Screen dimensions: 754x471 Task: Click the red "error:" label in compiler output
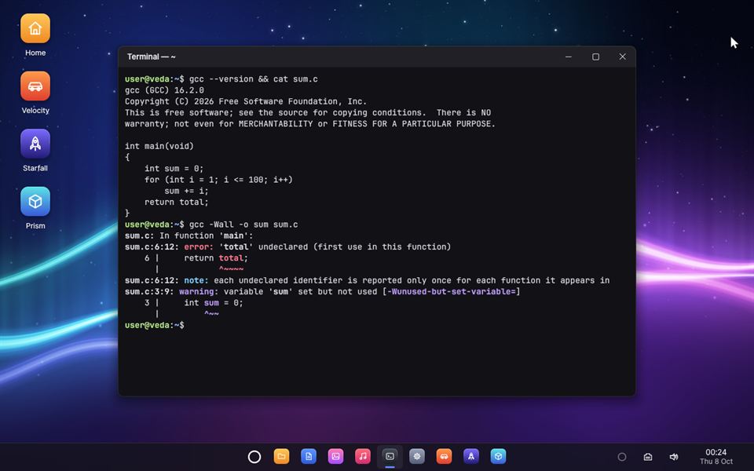click(198, 247)
